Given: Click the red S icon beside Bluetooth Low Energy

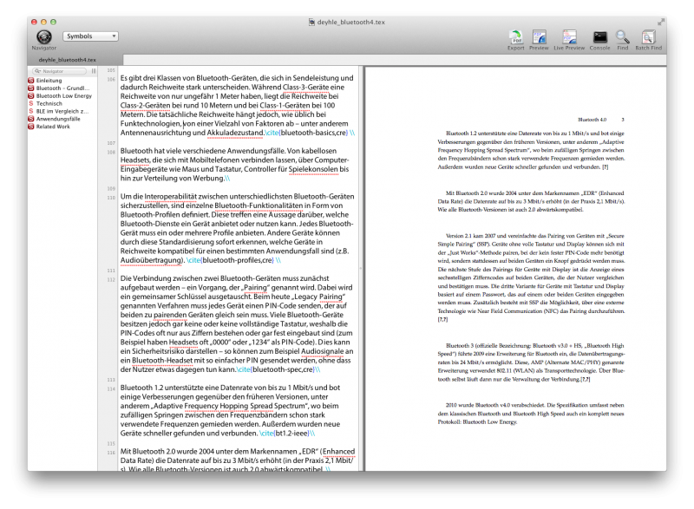Looking at the screenshot, I should coord(31,95).
